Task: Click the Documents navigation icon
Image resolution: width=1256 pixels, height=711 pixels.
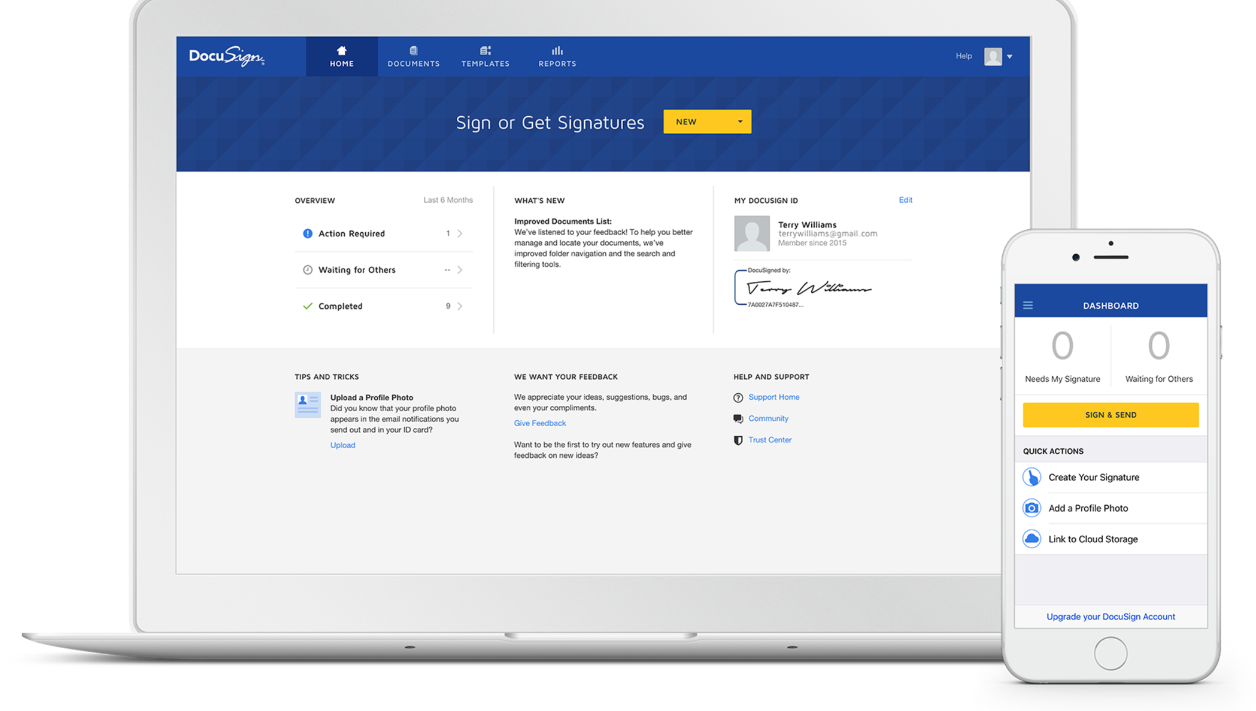Action: click(x=413, y=50)
